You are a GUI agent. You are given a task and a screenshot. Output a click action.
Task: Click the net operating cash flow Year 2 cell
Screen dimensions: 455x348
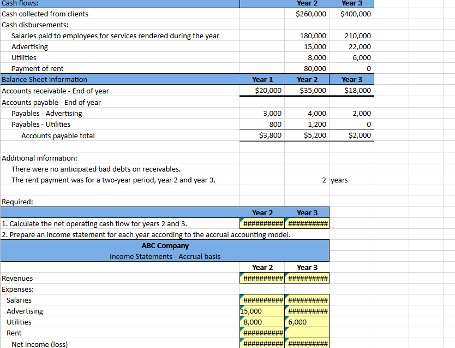pos(261,223)
